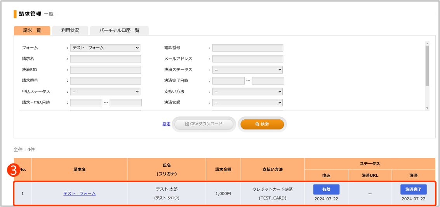Open the 設定 link
440x207 pixels.
pos(166,124)
